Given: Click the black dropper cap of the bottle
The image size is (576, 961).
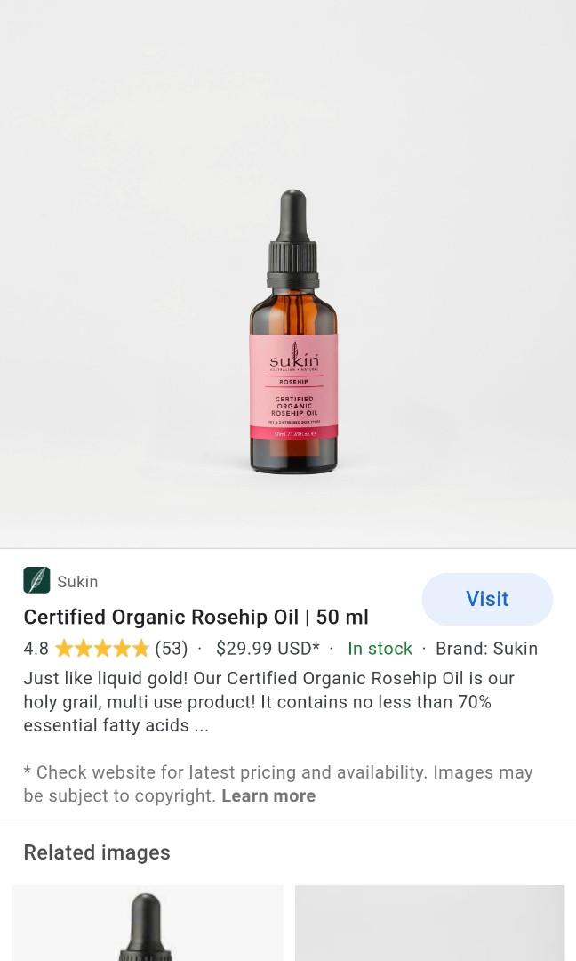Looking at the screenshot, I should (x=292, y=239).
